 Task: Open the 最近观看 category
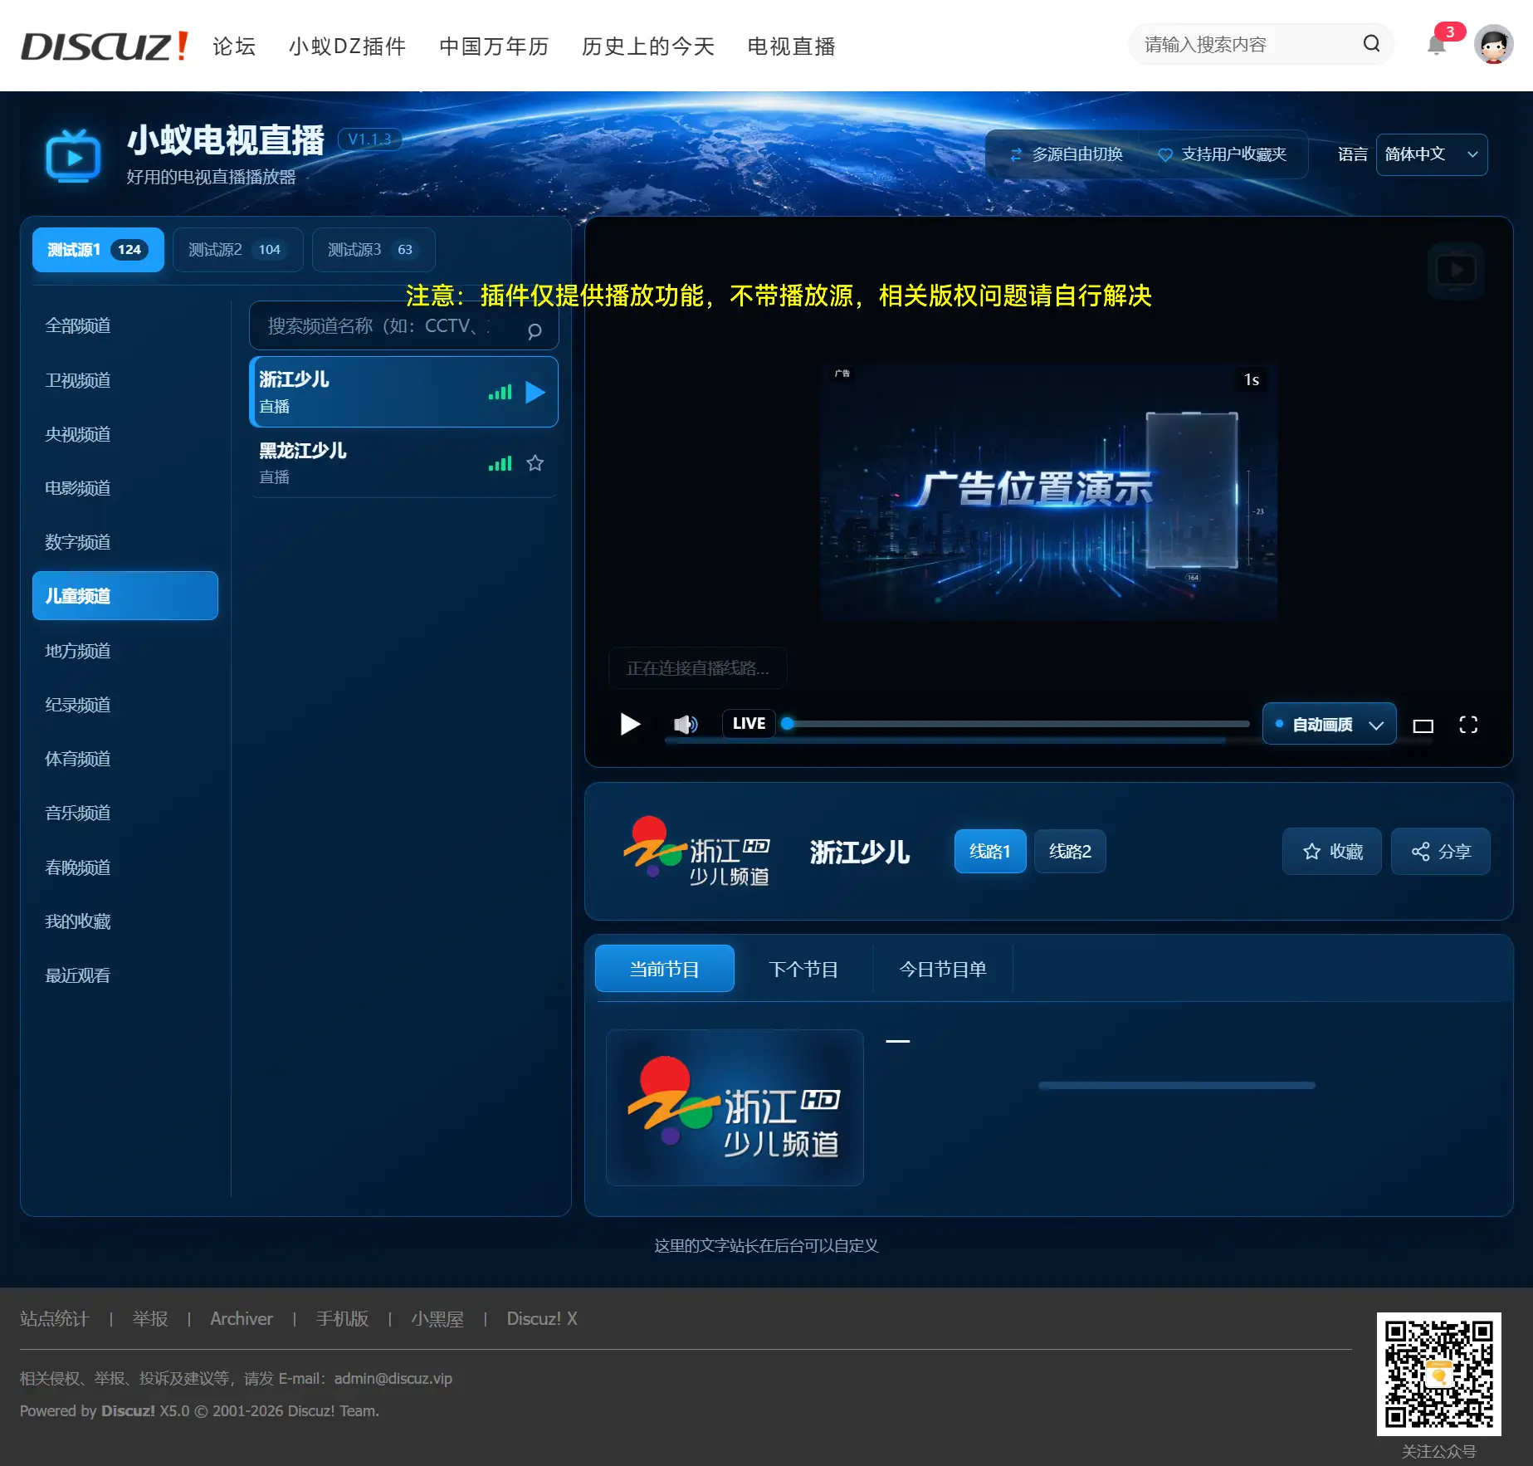coord(124,975)
